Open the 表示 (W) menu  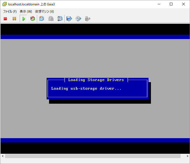26,12
